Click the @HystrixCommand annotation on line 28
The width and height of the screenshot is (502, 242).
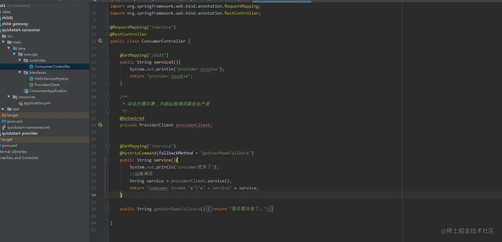138,153
